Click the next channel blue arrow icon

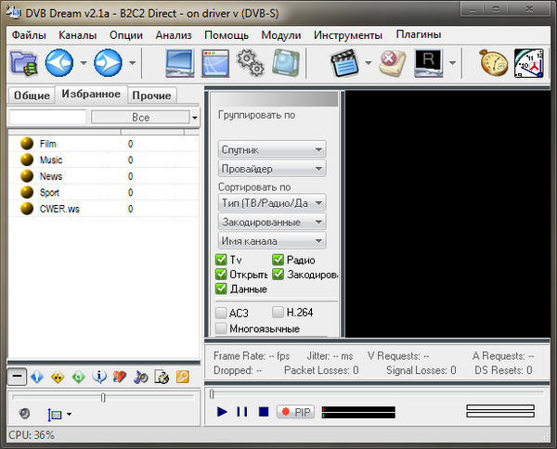(108, 63)
